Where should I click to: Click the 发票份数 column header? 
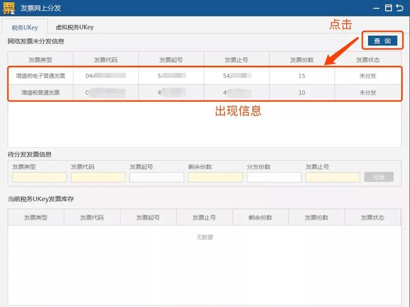(x=302, y=59)
